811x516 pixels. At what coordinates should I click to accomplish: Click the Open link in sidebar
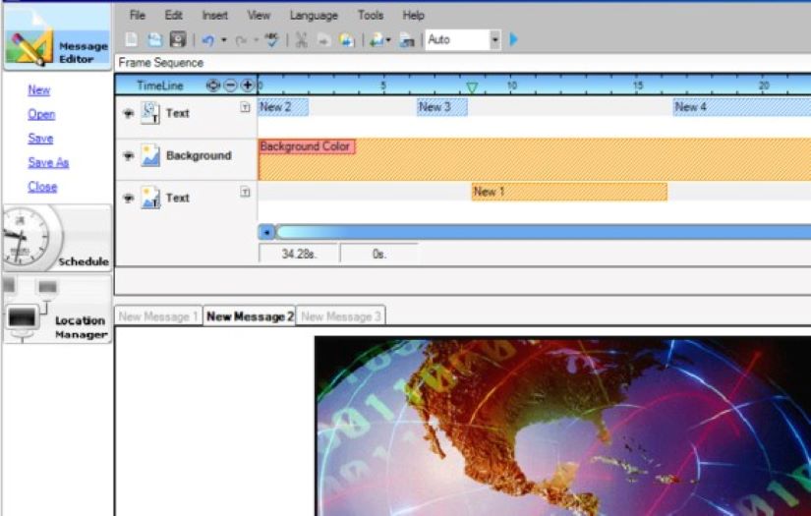click(41, 114)
